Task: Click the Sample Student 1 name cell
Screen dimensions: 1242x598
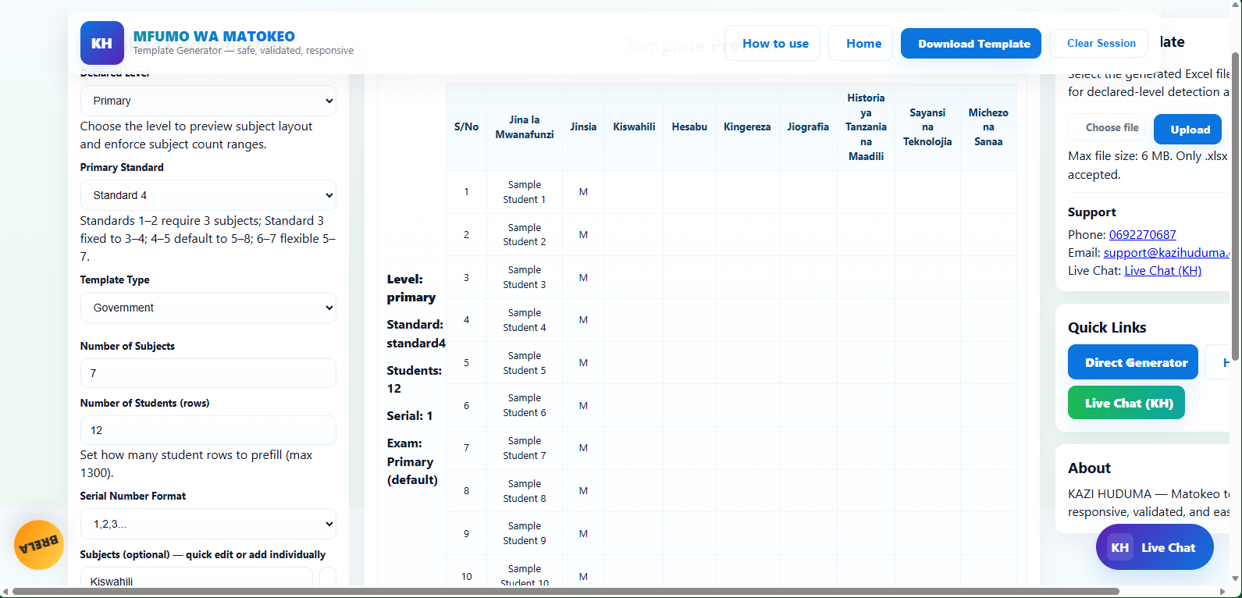Action: pos(525,192)
